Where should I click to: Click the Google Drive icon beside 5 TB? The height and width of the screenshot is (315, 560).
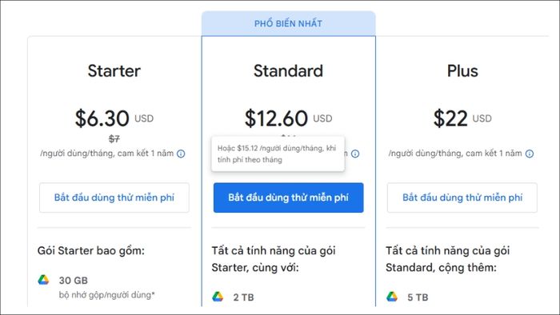point(392,297)
